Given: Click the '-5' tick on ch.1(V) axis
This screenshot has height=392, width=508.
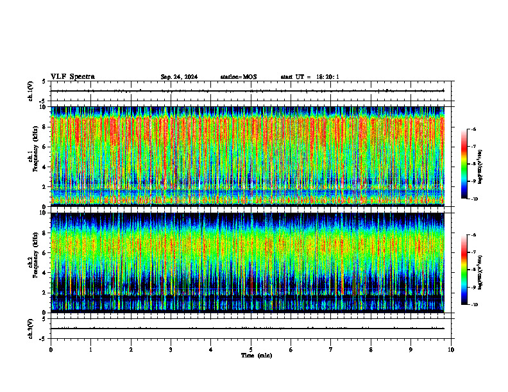Looking at the screenshot, I should pyautogui.click(x=42, y=101).
